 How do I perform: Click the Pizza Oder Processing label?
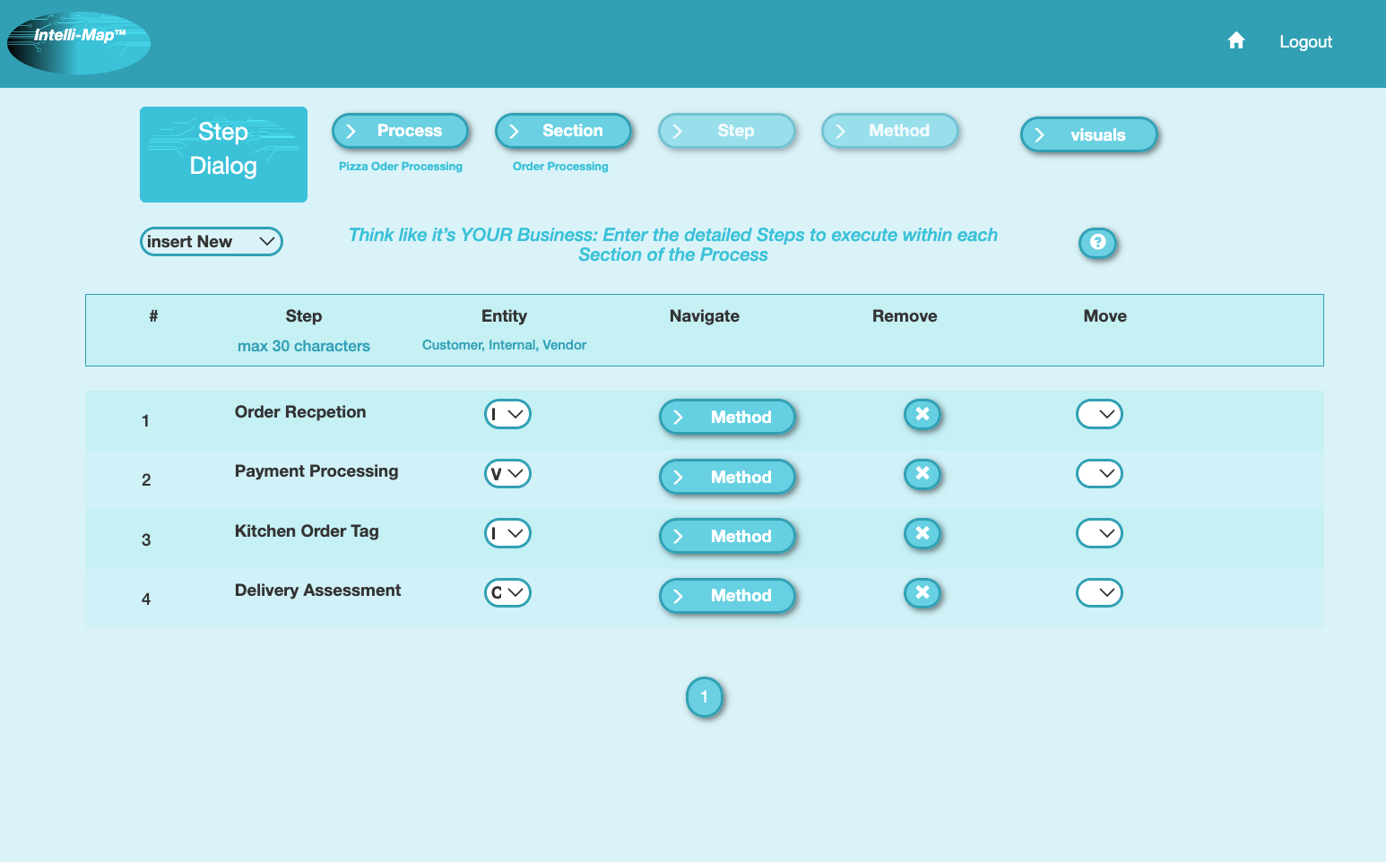coord(400,166)
